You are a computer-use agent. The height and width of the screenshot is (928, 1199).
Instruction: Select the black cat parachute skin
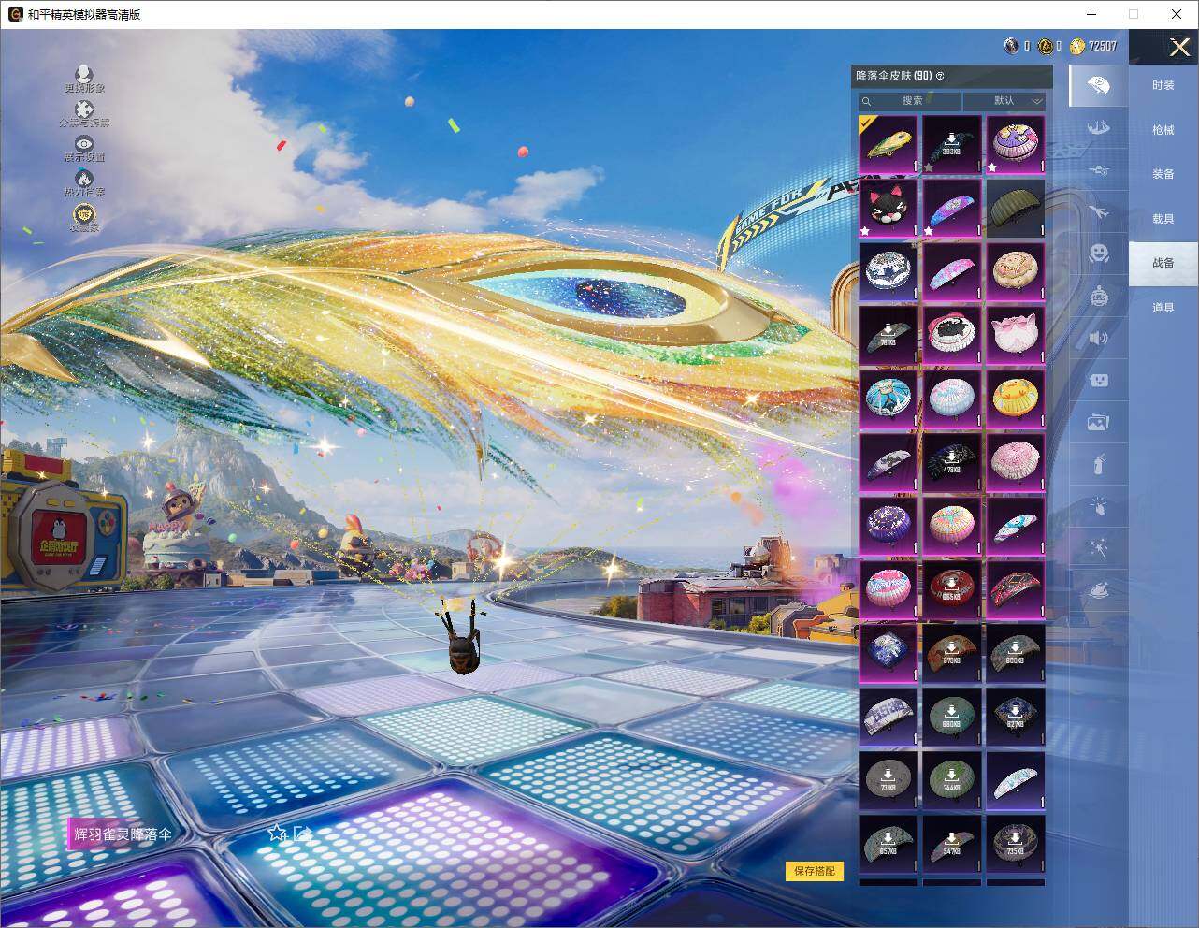(888, 208)
